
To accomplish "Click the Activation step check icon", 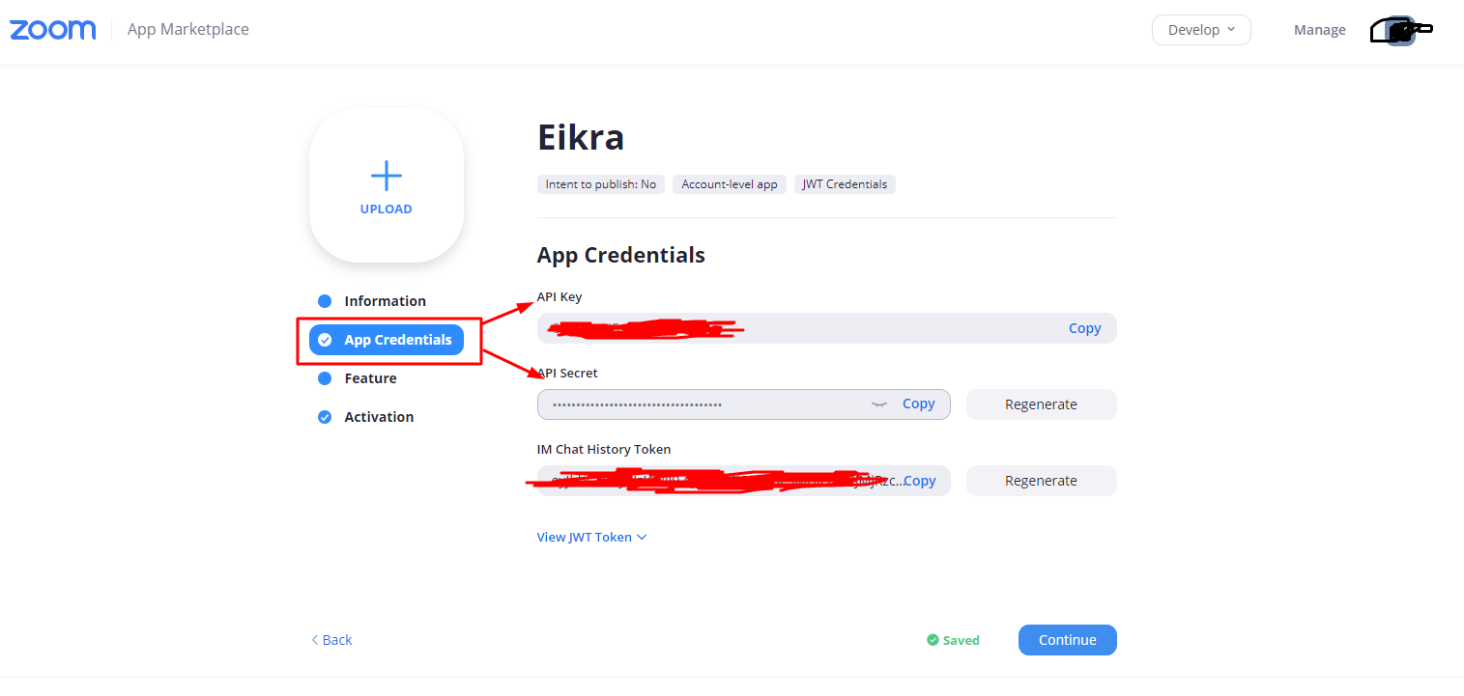I will (x=325, y=417).
